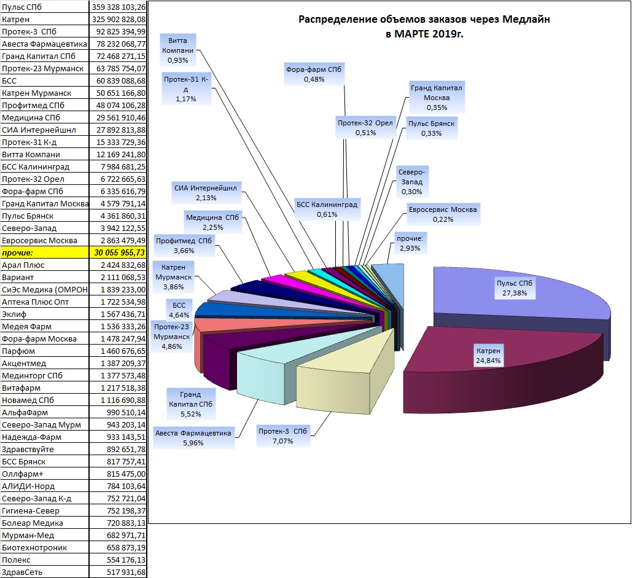This screenshot has height=578, width=638.
Task: Select the Гранд Капитал Москва data label
Action: pyautogui.click(x=436, y=97)
